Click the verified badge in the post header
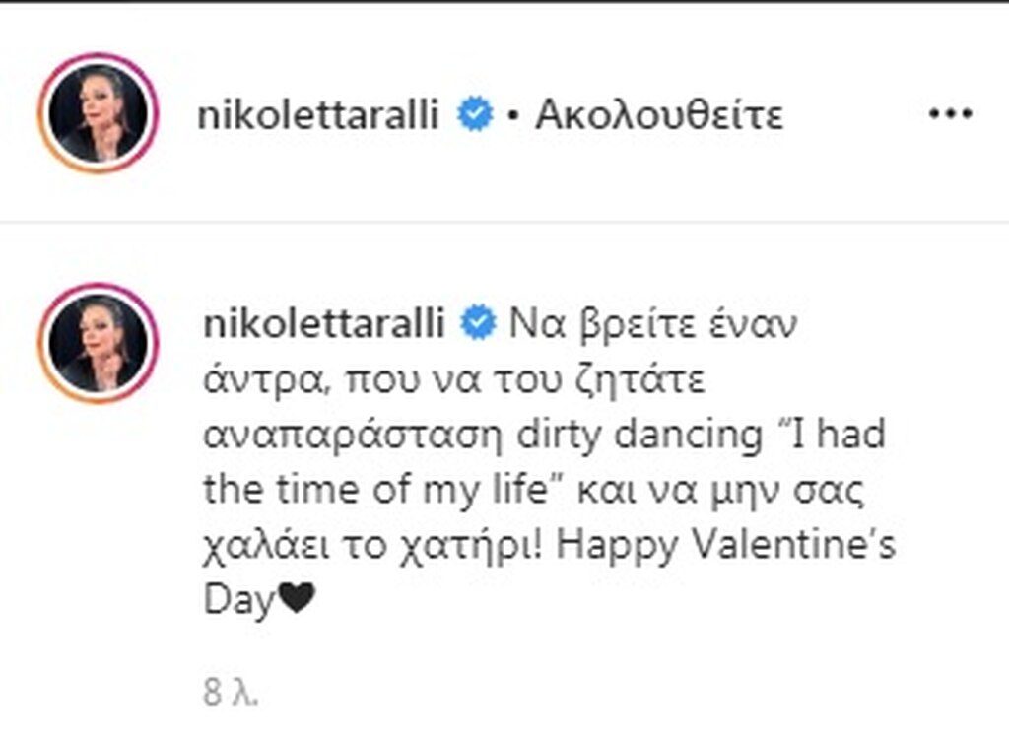Image resolution: width=1009 pixels, height=742 pixels. pyautogui.click(x=477, y=116)
